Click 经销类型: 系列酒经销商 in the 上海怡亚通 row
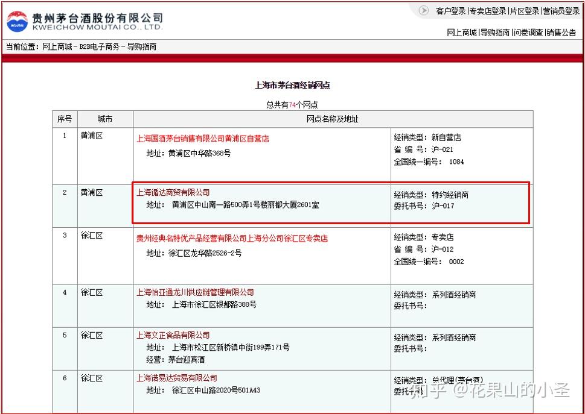The image size is (585, 414). (x=435, y=295)
